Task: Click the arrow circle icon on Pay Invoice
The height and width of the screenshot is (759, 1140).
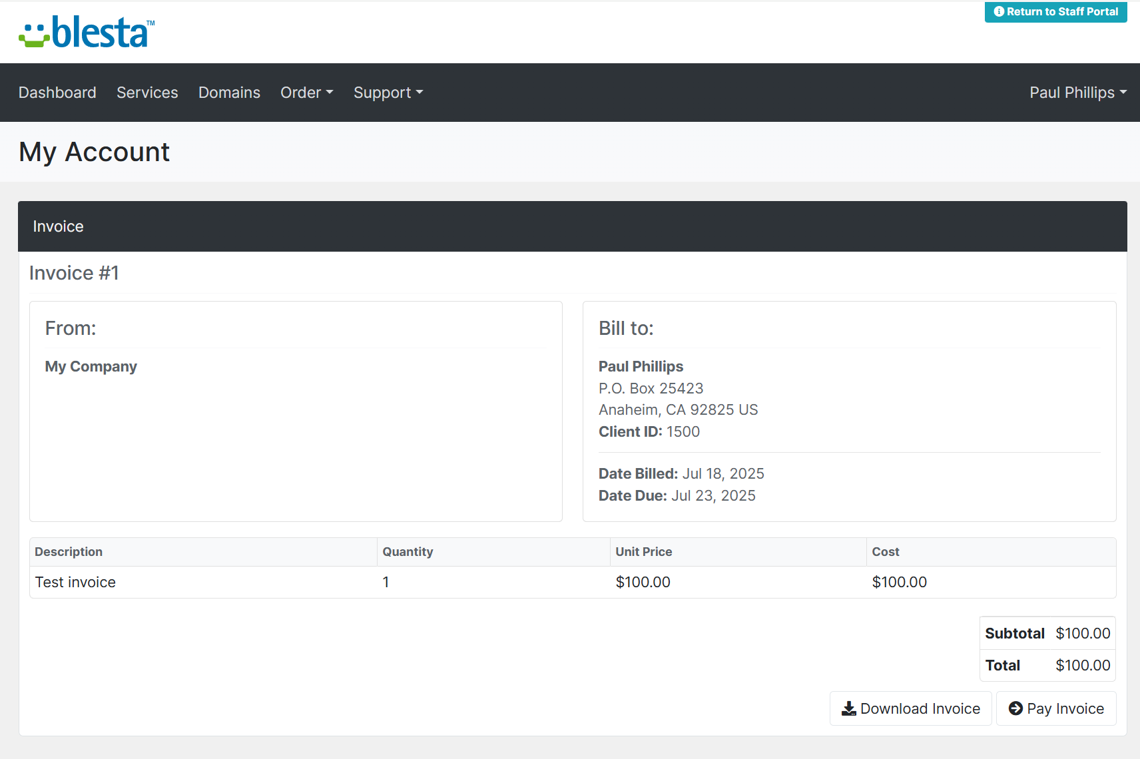Action: click(1015, 708)
